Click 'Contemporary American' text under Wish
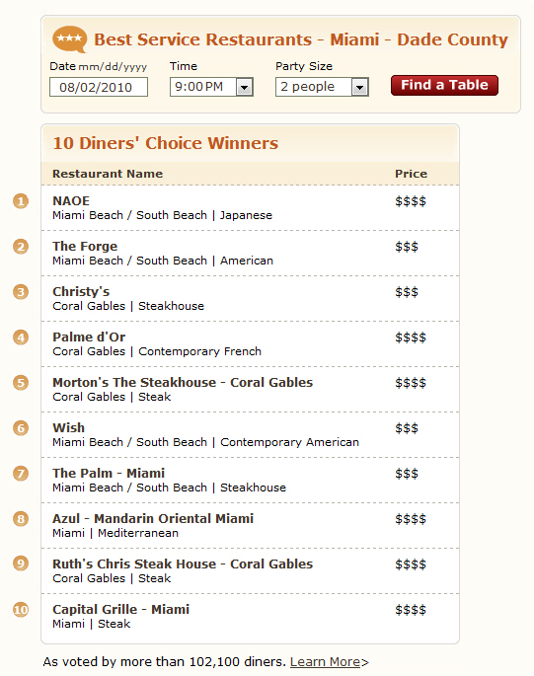 pos(290,442)
